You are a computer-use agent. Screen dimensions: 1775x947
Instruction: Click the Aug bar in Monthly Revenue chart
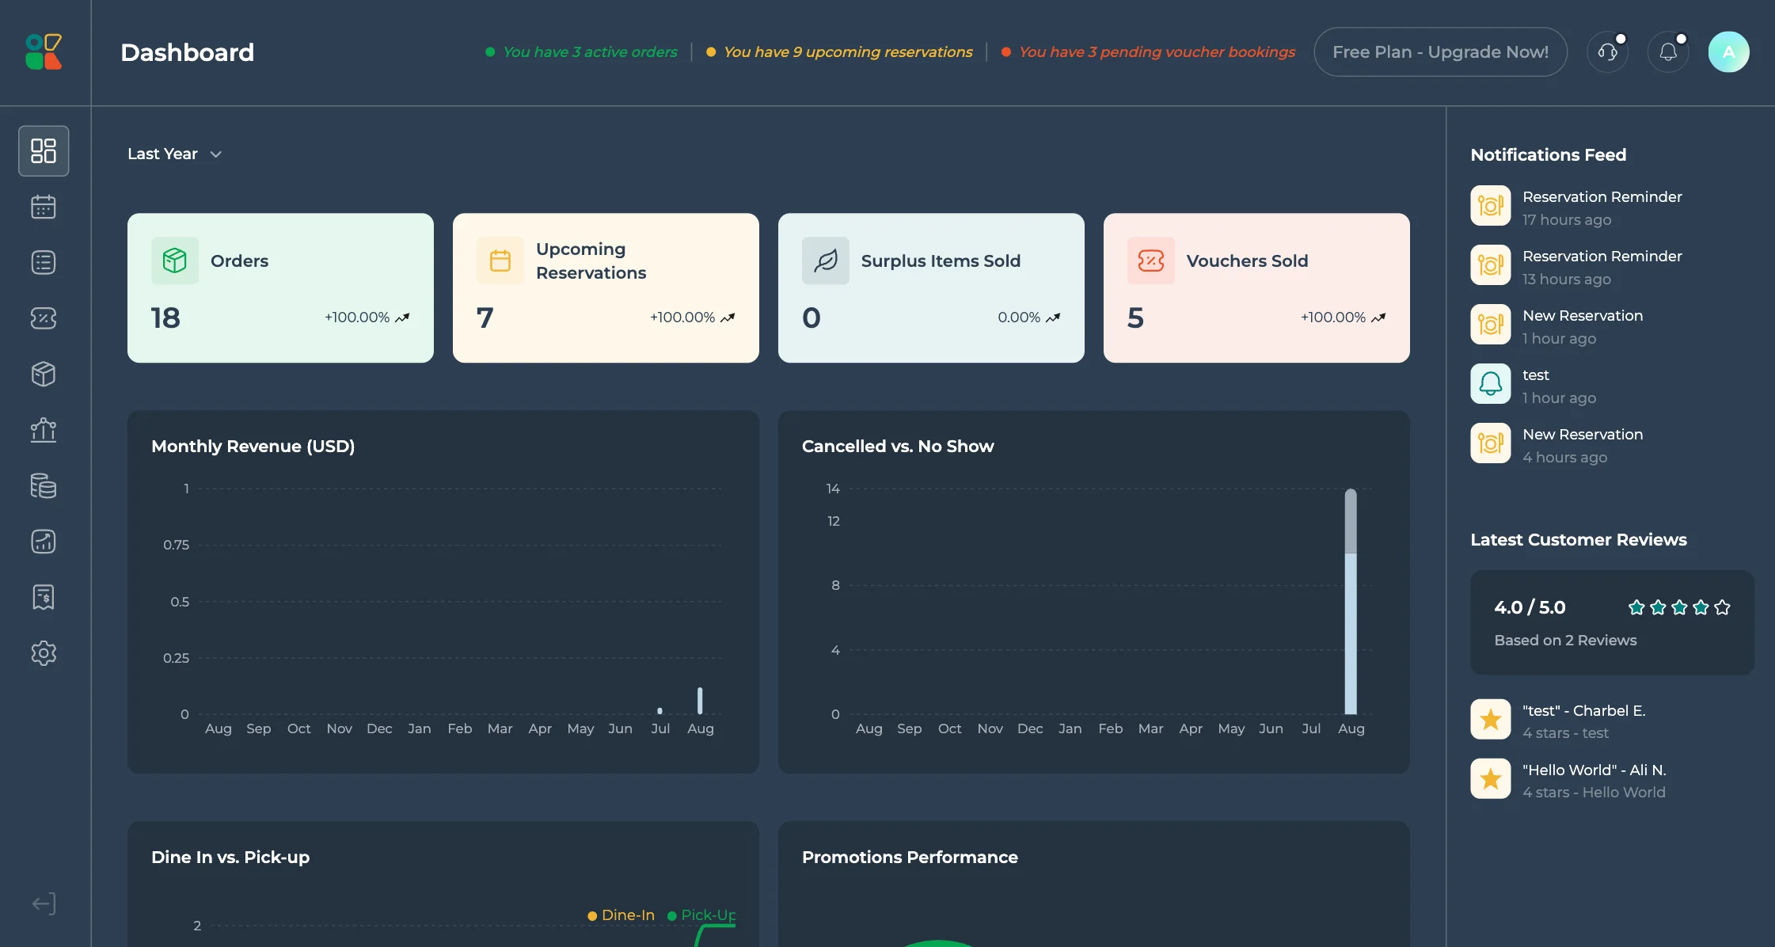click(x=700, y=701)
